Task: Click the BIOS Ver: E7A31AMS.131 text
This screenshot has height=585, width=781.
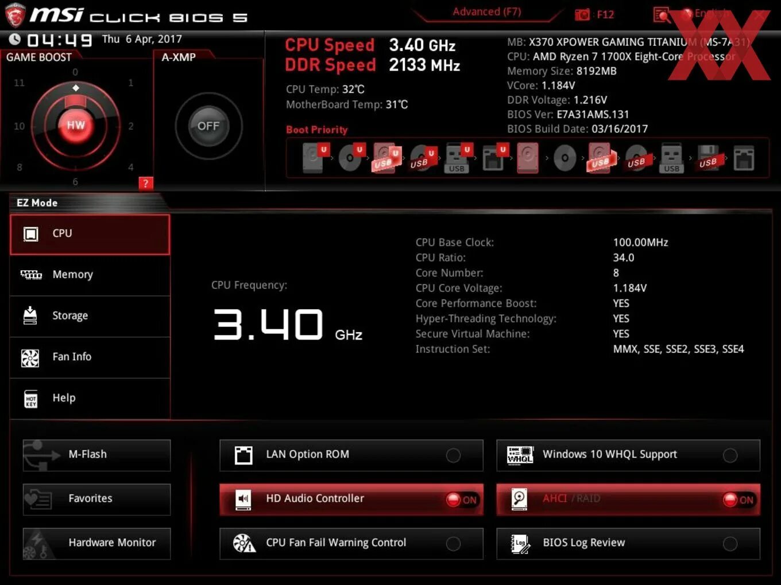Action: click(x=568, y=115)
